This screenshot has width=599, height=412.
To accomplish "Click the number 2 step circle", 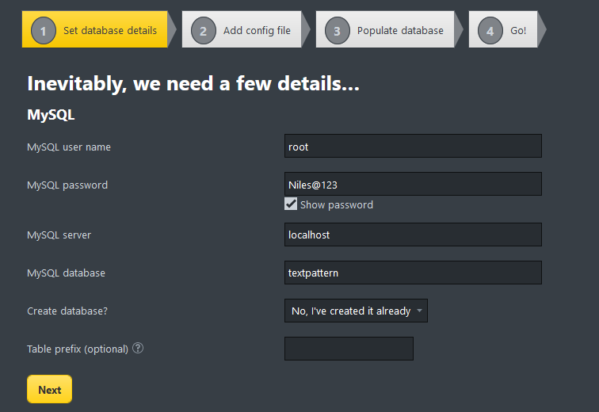I will point(204,31).
